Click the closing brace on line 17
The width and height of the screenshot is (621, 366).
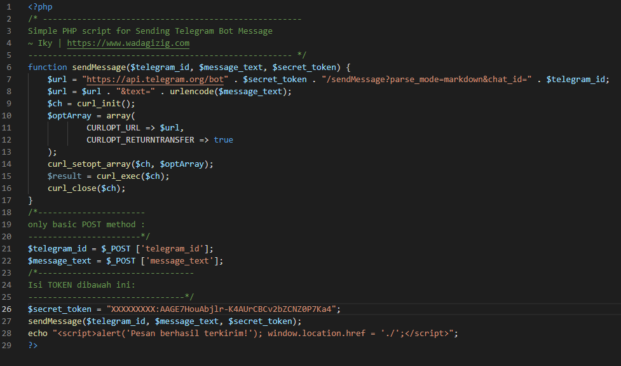[31, 201]
